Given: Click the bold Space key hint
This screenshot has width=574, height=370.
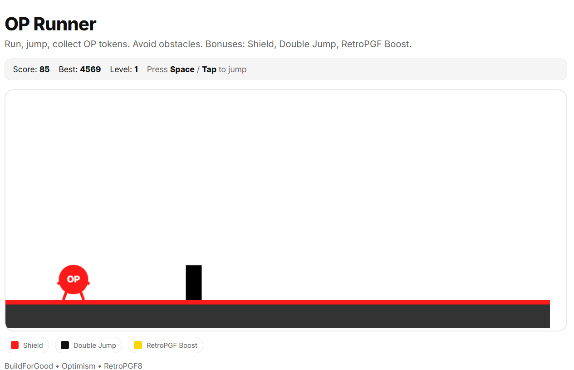Looking at the screenshot, I should tap(182, 69).
